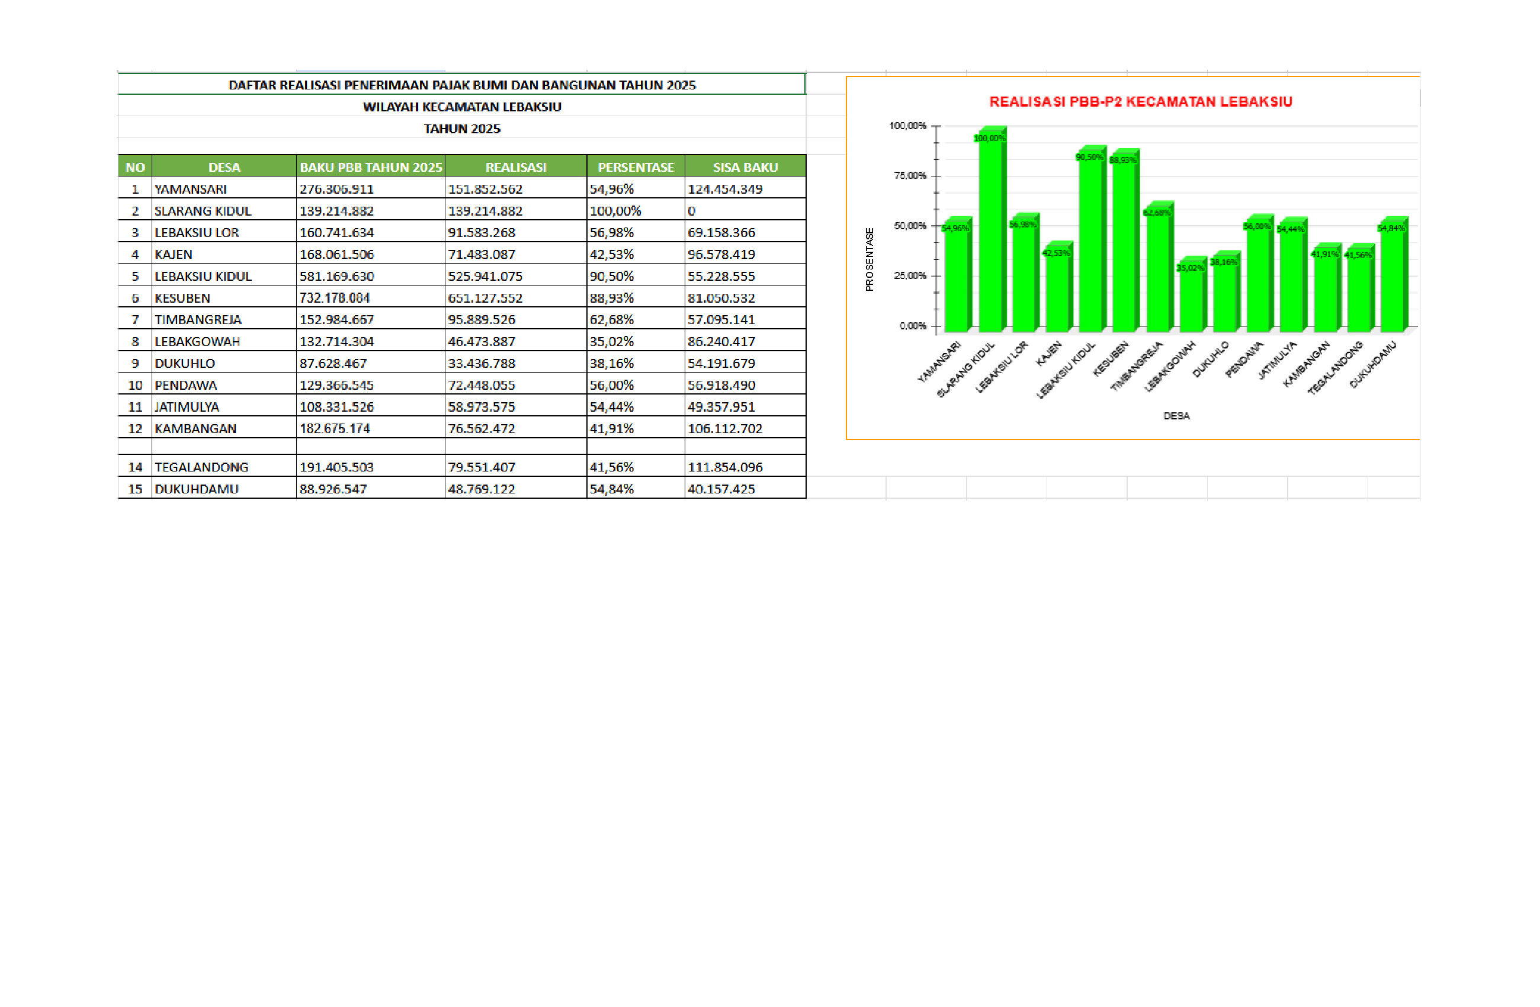
Task: Click the 'WILAYAH KECAMATAN LEBAKSIU' subtitle
Action: pyautogui.click(x=461, y=106)
